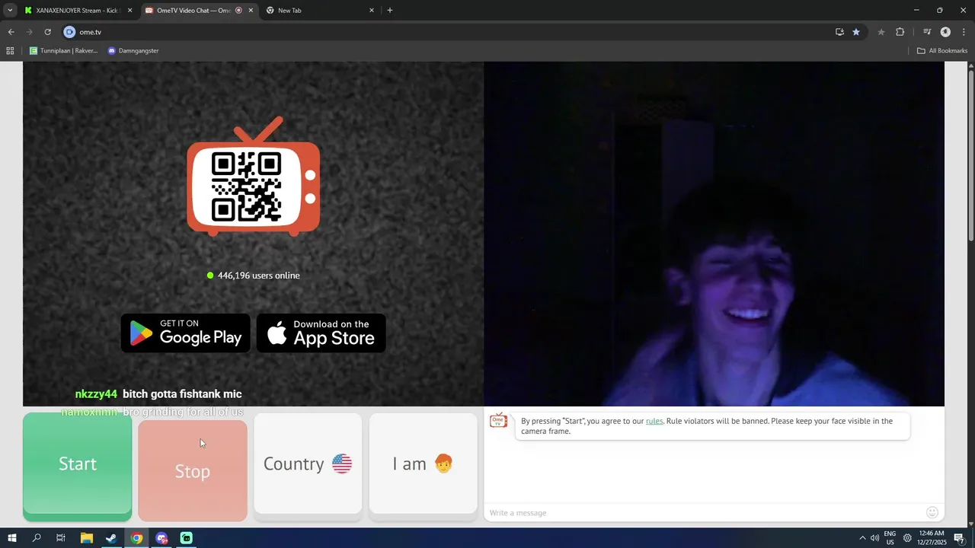Open the settings gear tray icon
This screenshot has height=548, width=975.
pos(907,538)
